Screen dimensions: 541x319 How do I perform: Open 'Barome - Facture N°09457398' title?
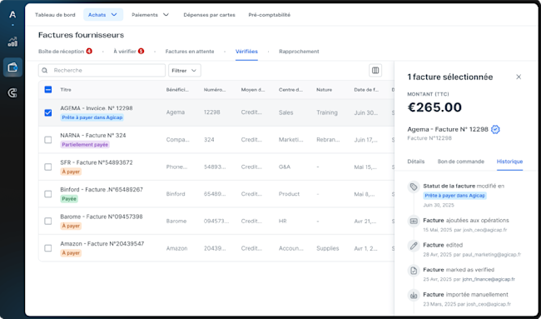[x=102, y=217]
